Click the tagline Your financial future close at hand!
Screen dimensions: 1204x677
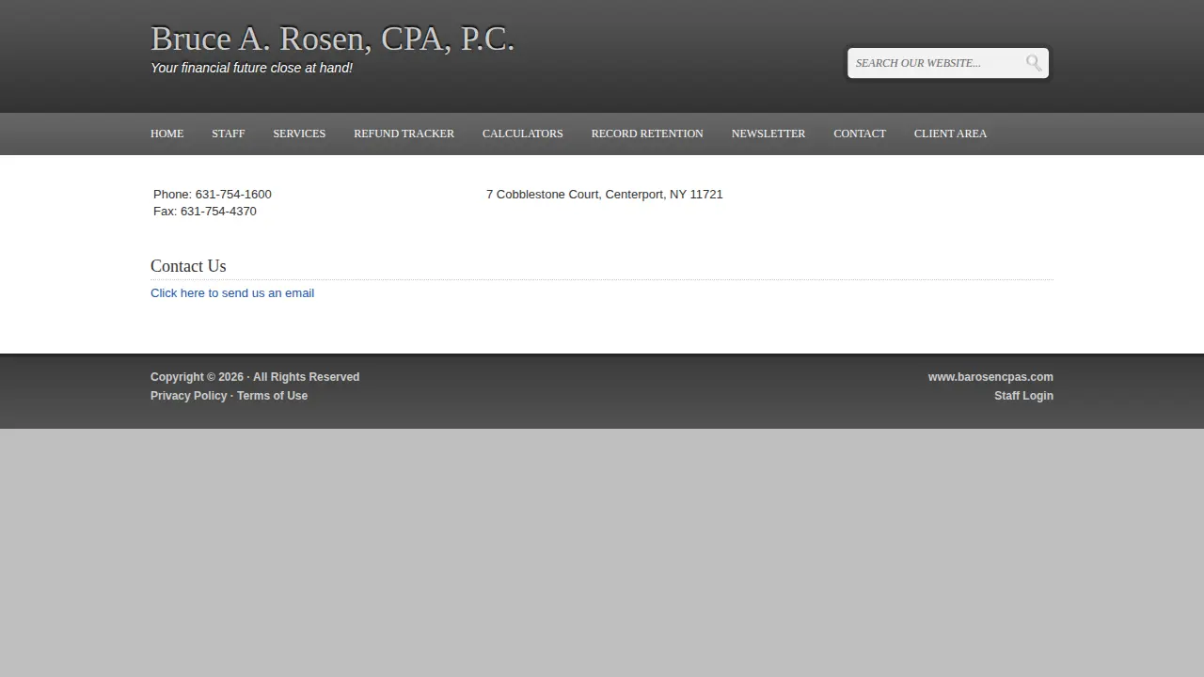[251, 68]
